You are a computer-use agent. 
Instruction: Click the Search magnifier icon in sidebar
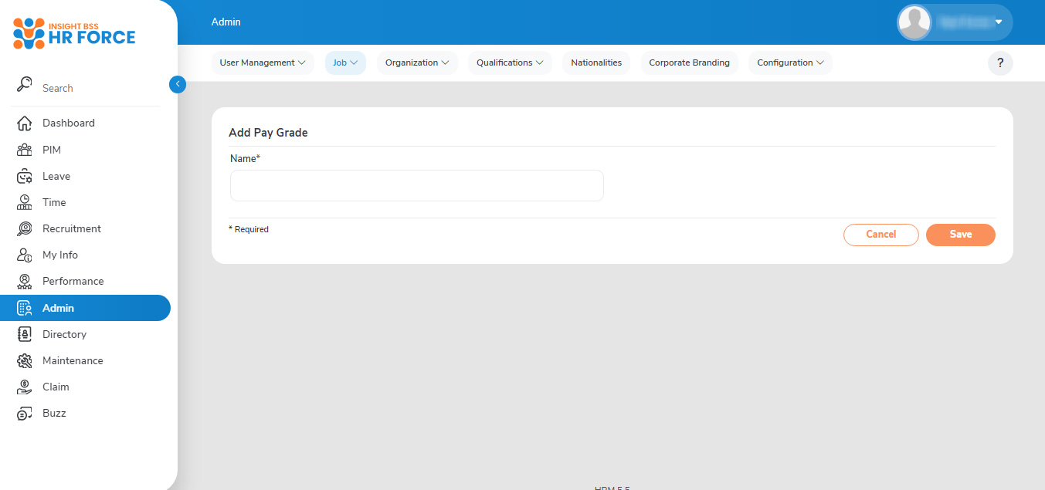click(25, 84)
